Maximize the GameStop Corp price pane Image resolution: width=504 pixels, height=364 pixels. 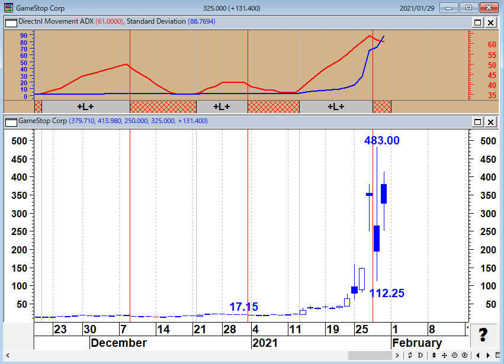pos(477,122)
